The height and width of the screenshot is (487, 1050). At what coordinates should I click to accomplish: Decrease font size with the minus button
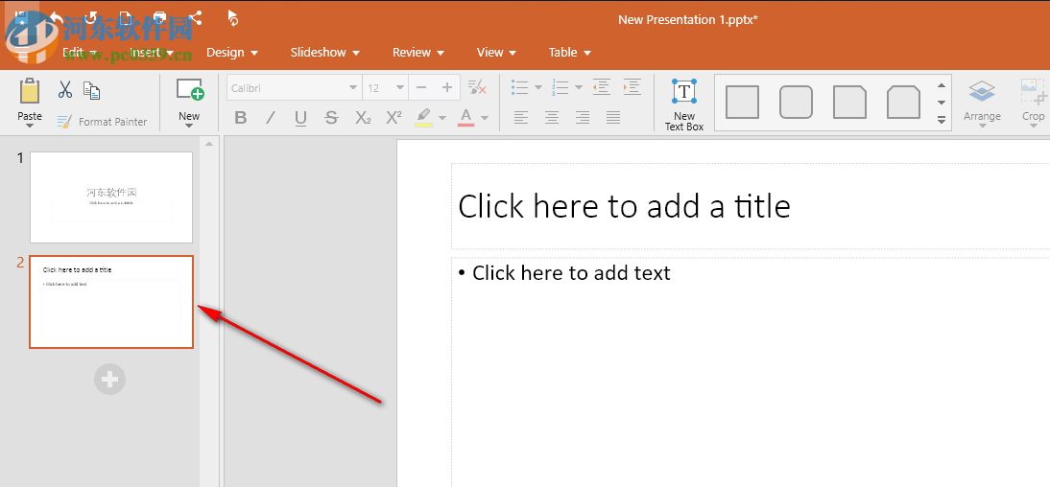tap(421, 87)
